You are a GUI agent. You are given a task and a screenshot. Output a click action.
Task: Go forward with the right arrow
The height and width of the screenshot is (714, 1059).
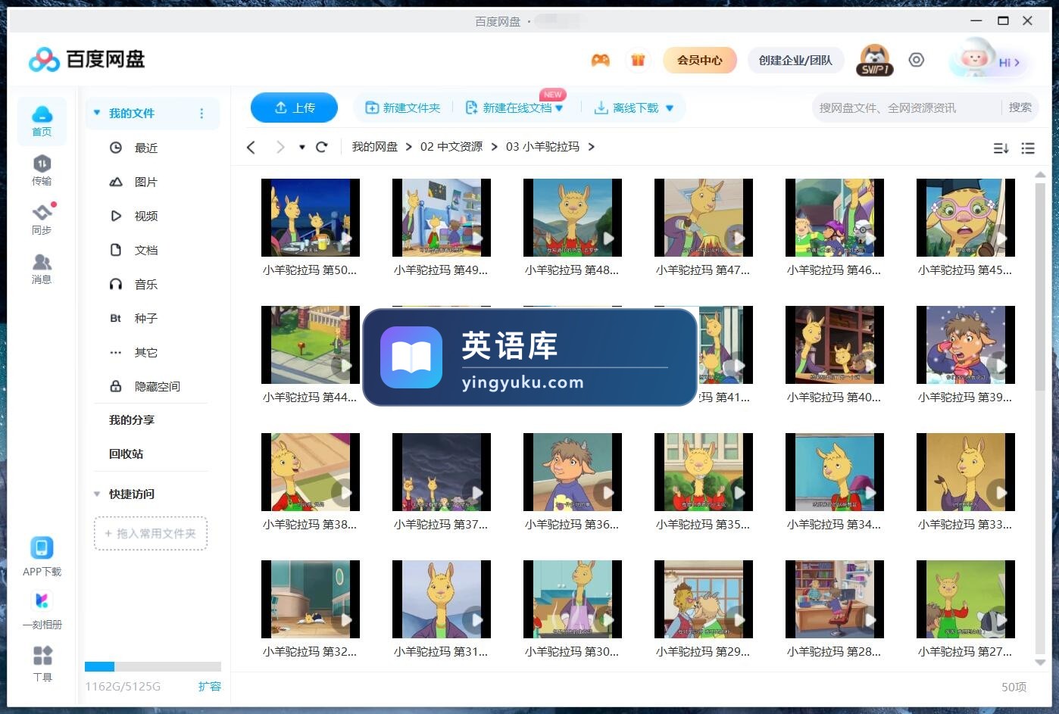tap(280, 147)
